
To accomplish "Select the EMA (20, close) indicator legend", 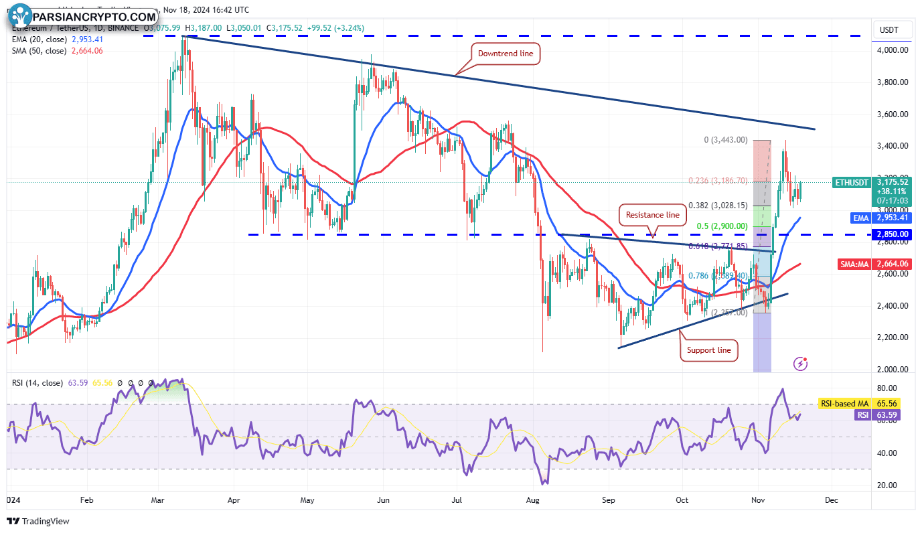I will coord(39,40).
